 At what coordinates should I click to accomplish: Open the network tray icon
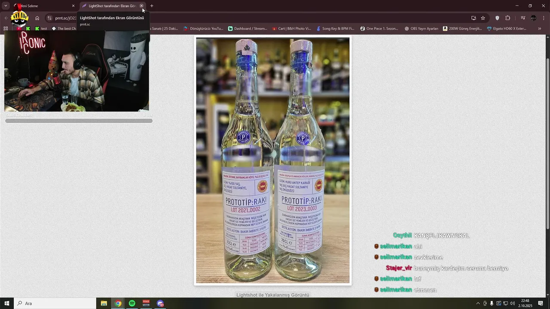505,303
